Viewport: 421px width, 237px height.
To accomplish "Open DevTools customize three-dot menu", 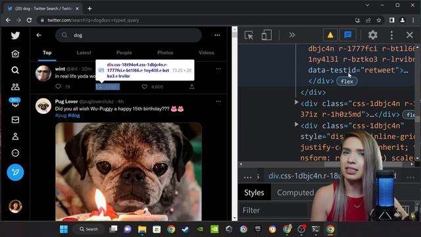I will point(391,35).
